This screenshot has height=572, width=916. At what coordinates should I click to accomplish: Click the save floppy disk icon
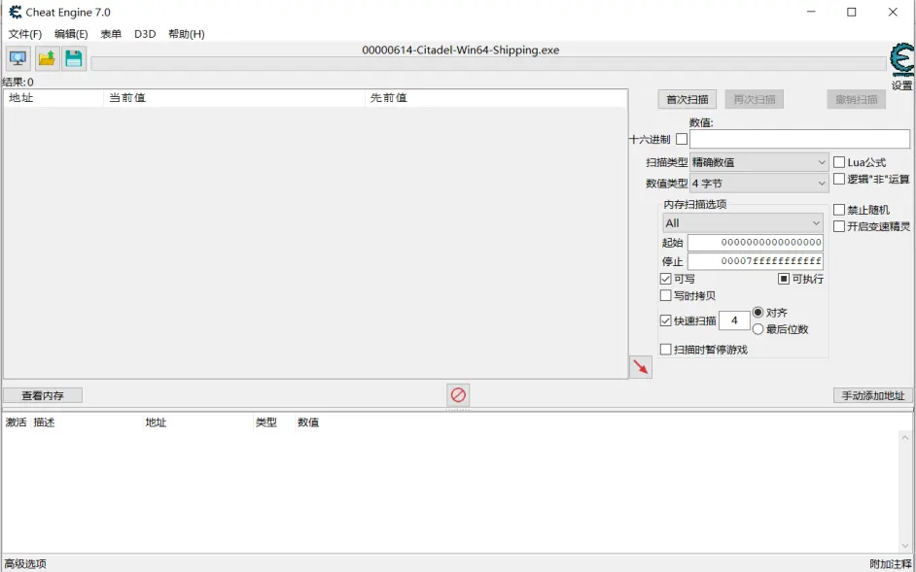(x=74, y=58)
